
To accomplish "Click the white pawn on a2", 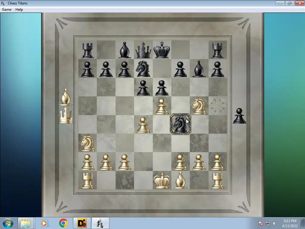I will point(88,162).
